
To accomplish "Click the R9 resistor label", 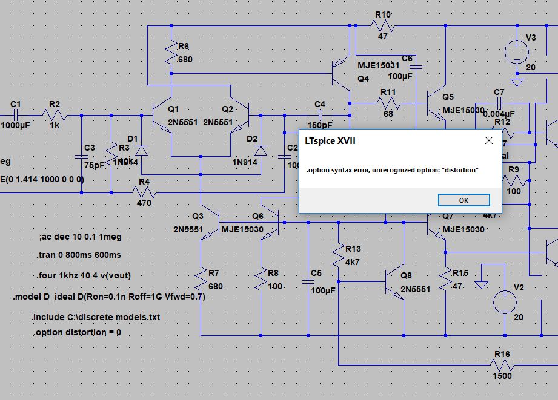I will tap(514, 169).
